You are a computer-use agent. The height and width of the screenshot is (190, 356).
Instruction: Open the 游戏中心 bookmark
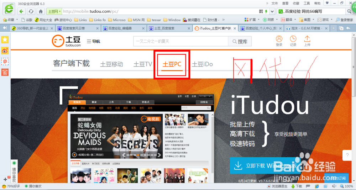click(63, 20)
